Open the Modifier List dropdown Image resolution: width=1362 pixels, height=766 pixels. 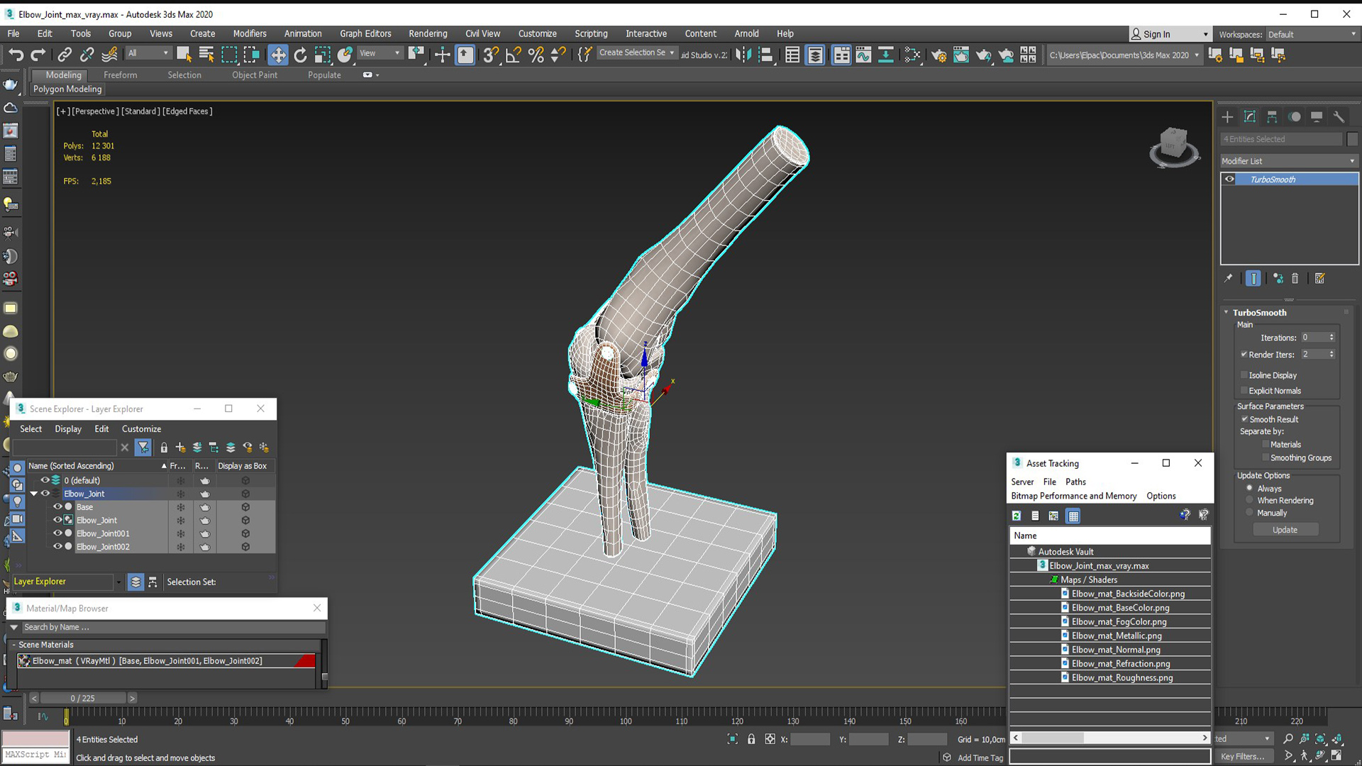click(x=1288, y=161)
